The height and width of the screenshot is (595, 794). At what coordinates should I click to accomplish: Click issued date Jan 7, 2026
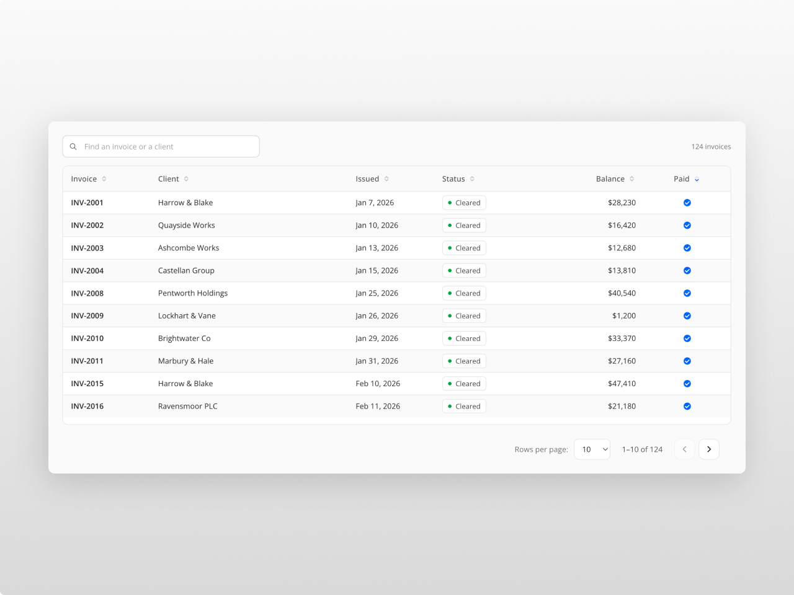pos(375,203)
